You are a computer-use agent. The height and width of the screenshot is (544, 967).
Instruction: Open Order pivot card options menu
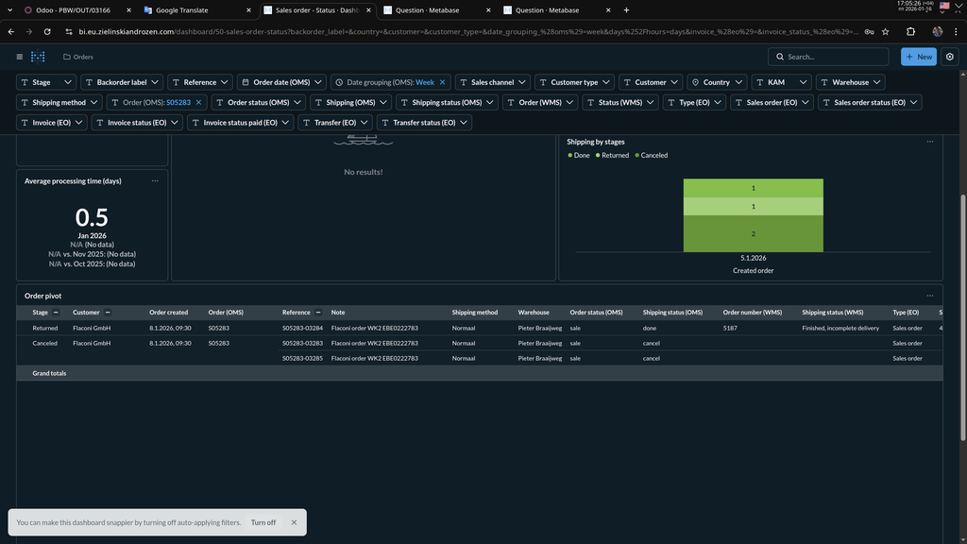point(929,296)
